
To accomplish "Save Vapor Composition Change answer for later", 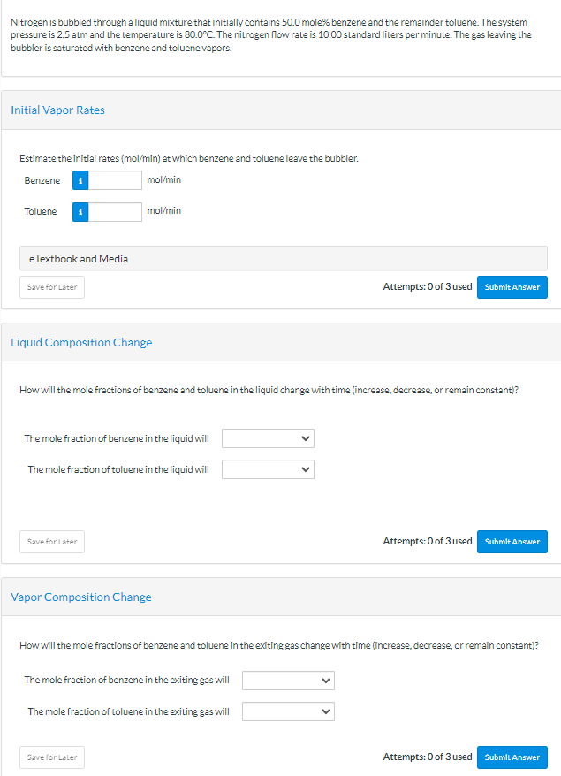I will click(52, 757).
